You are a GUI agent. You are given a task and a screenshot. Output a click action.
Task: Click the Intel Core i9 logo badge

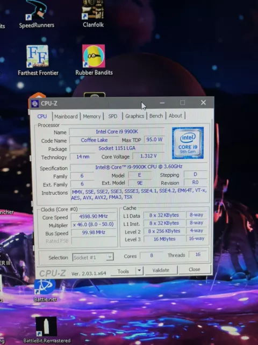pos(188,143)
